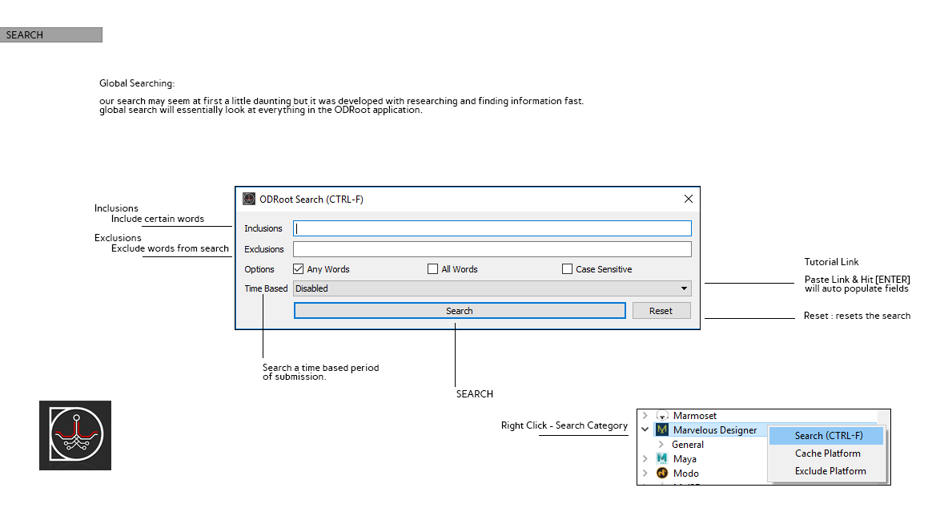Click the Modo icon in the tree
Image resolution: width=936 pixels, height=516 pixels.
tap(662, 474)
